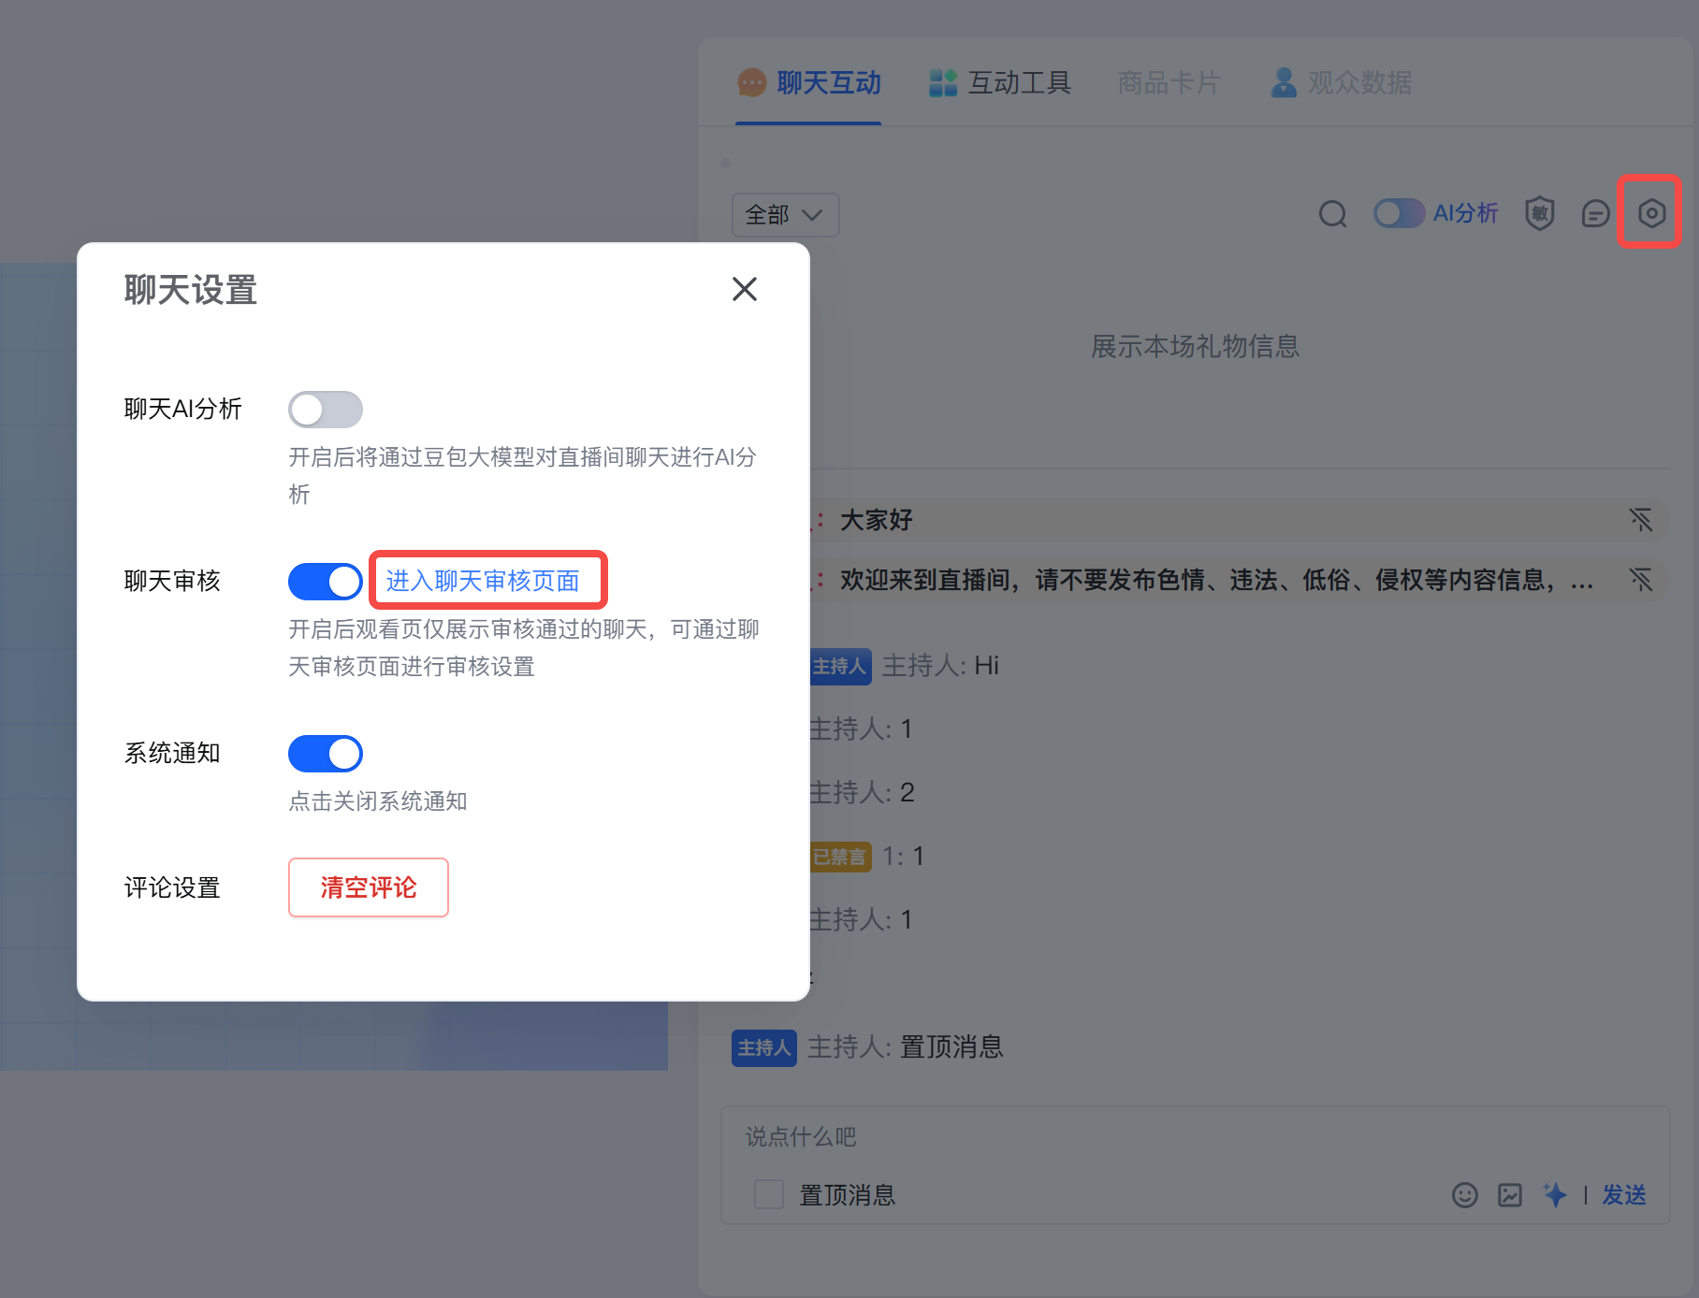Click the chat search magnifier icon

(x=1333, y=215)
